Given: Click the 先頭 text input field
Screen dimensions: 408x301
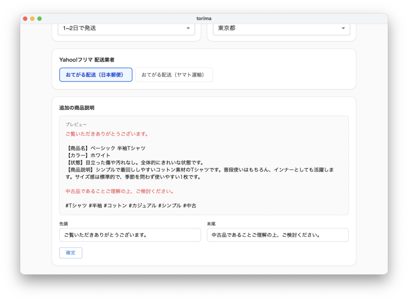Looking at the screenshot, I should point(130,235).
